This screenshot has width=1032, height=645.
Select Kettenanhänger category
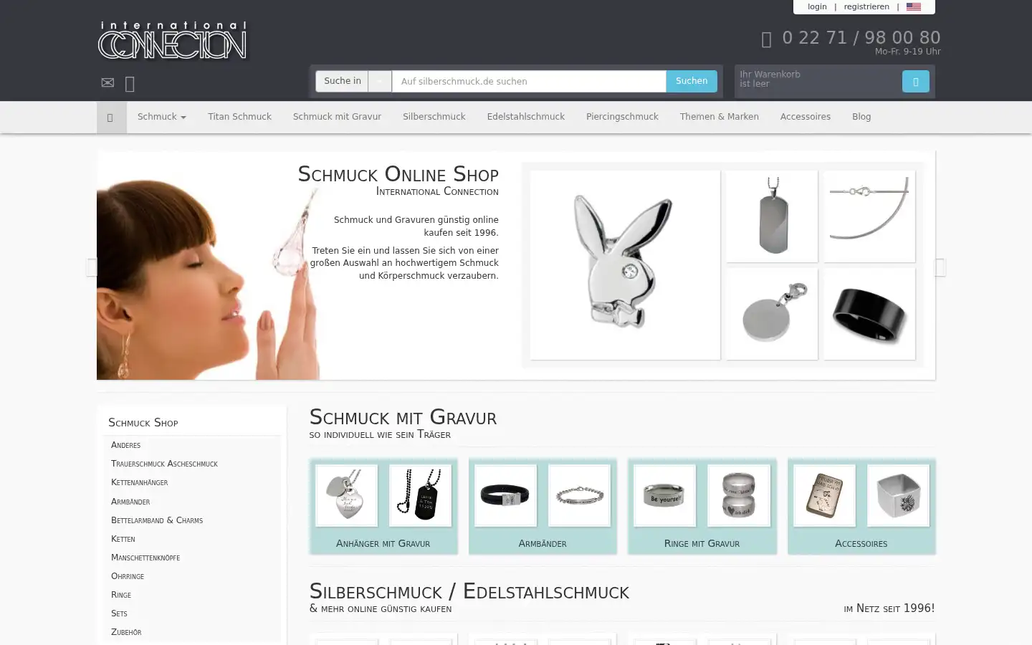point(140,482)
